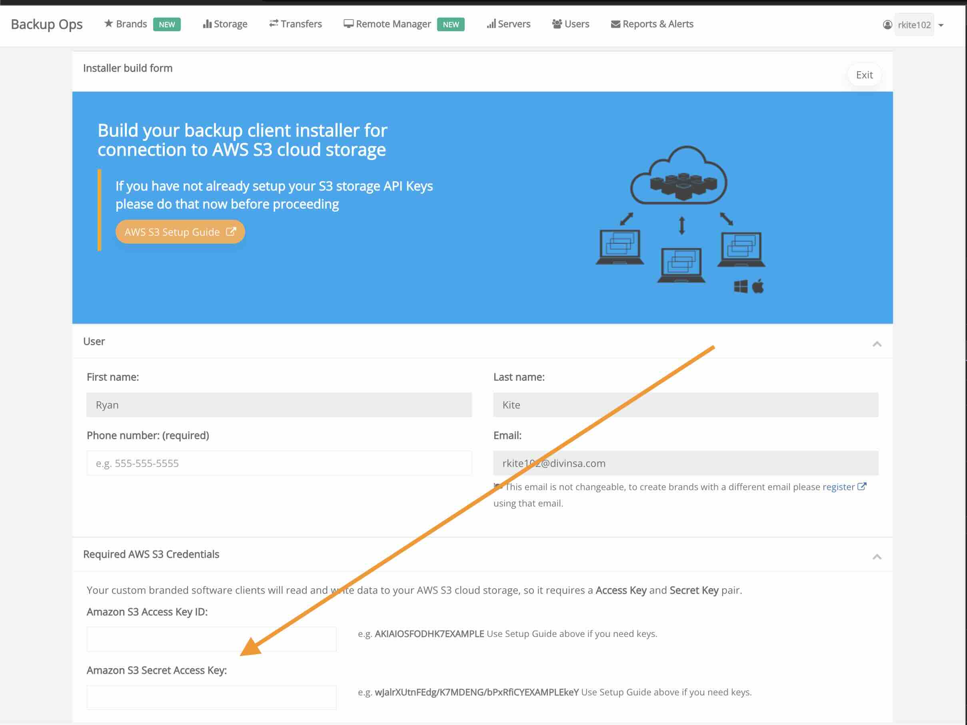Focus the Amazon S3 Access Key ID field

coord(211,639)
